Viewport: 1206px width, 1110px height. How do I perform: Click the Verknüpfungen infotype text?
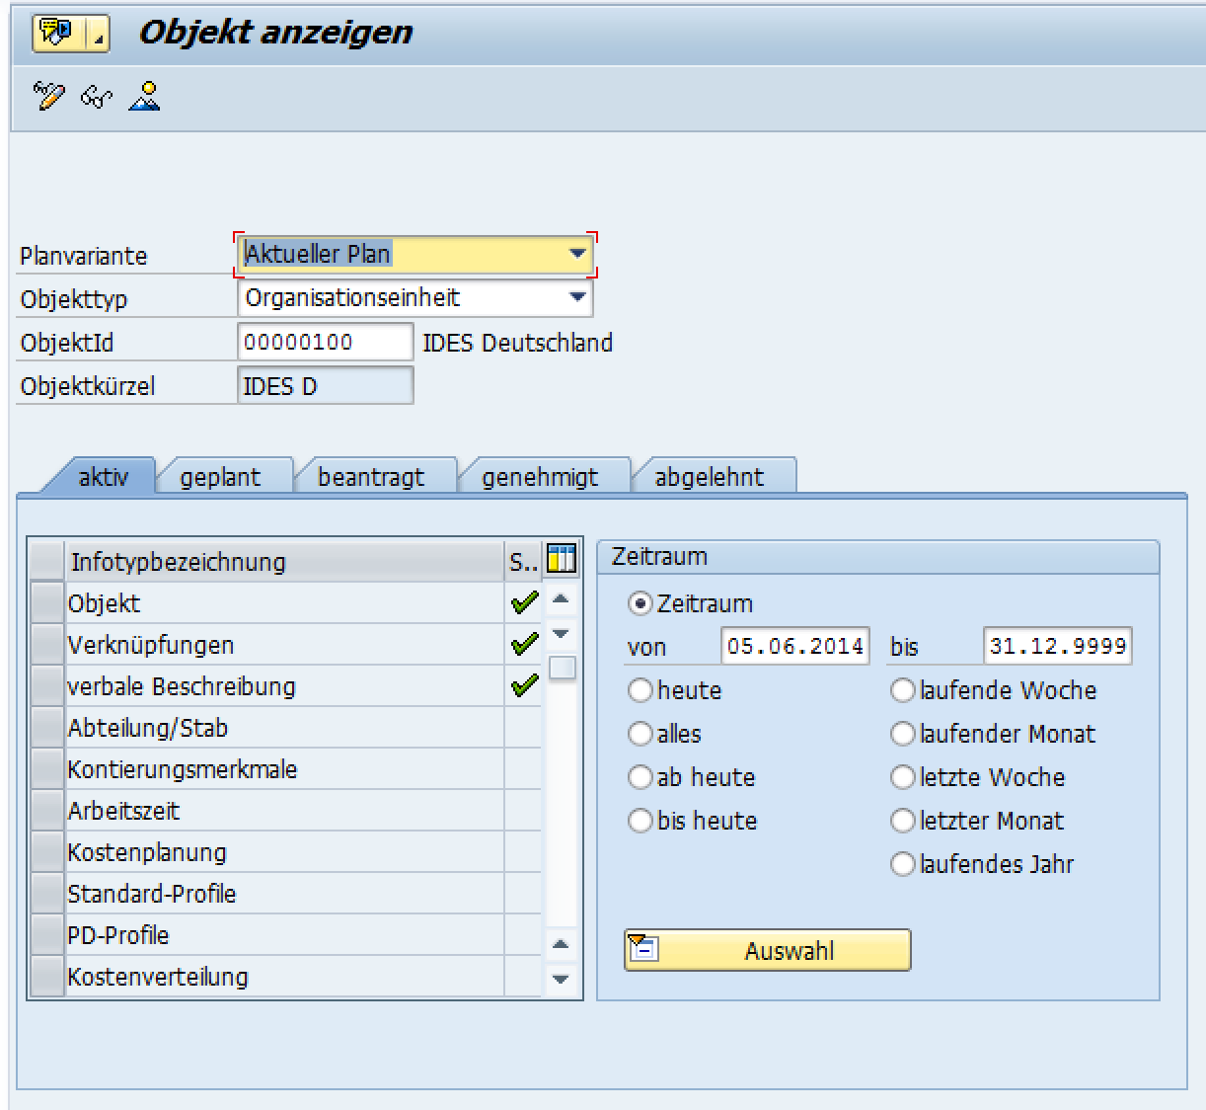coord(150,645)
